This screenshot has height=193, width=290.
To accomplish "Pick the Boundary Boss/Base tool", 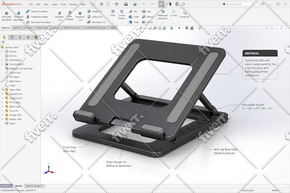I will [38, 22].
